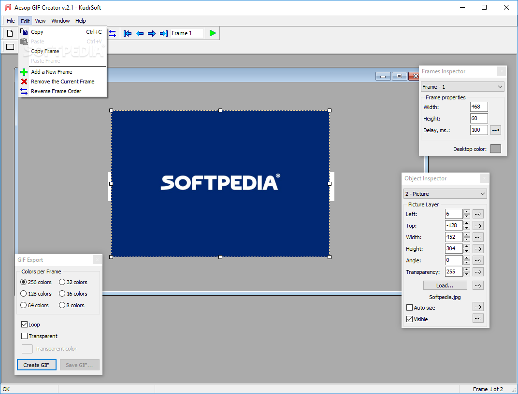Click the frame Height field showing 60
The image size is (518, 394).
click(479, 118)
